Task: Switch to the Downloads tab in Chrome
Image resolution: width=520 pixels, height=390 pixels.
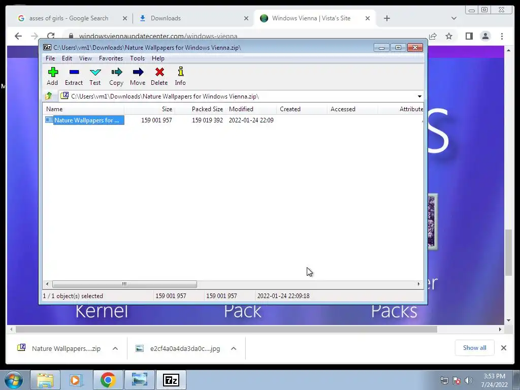Action: [166, 18]
